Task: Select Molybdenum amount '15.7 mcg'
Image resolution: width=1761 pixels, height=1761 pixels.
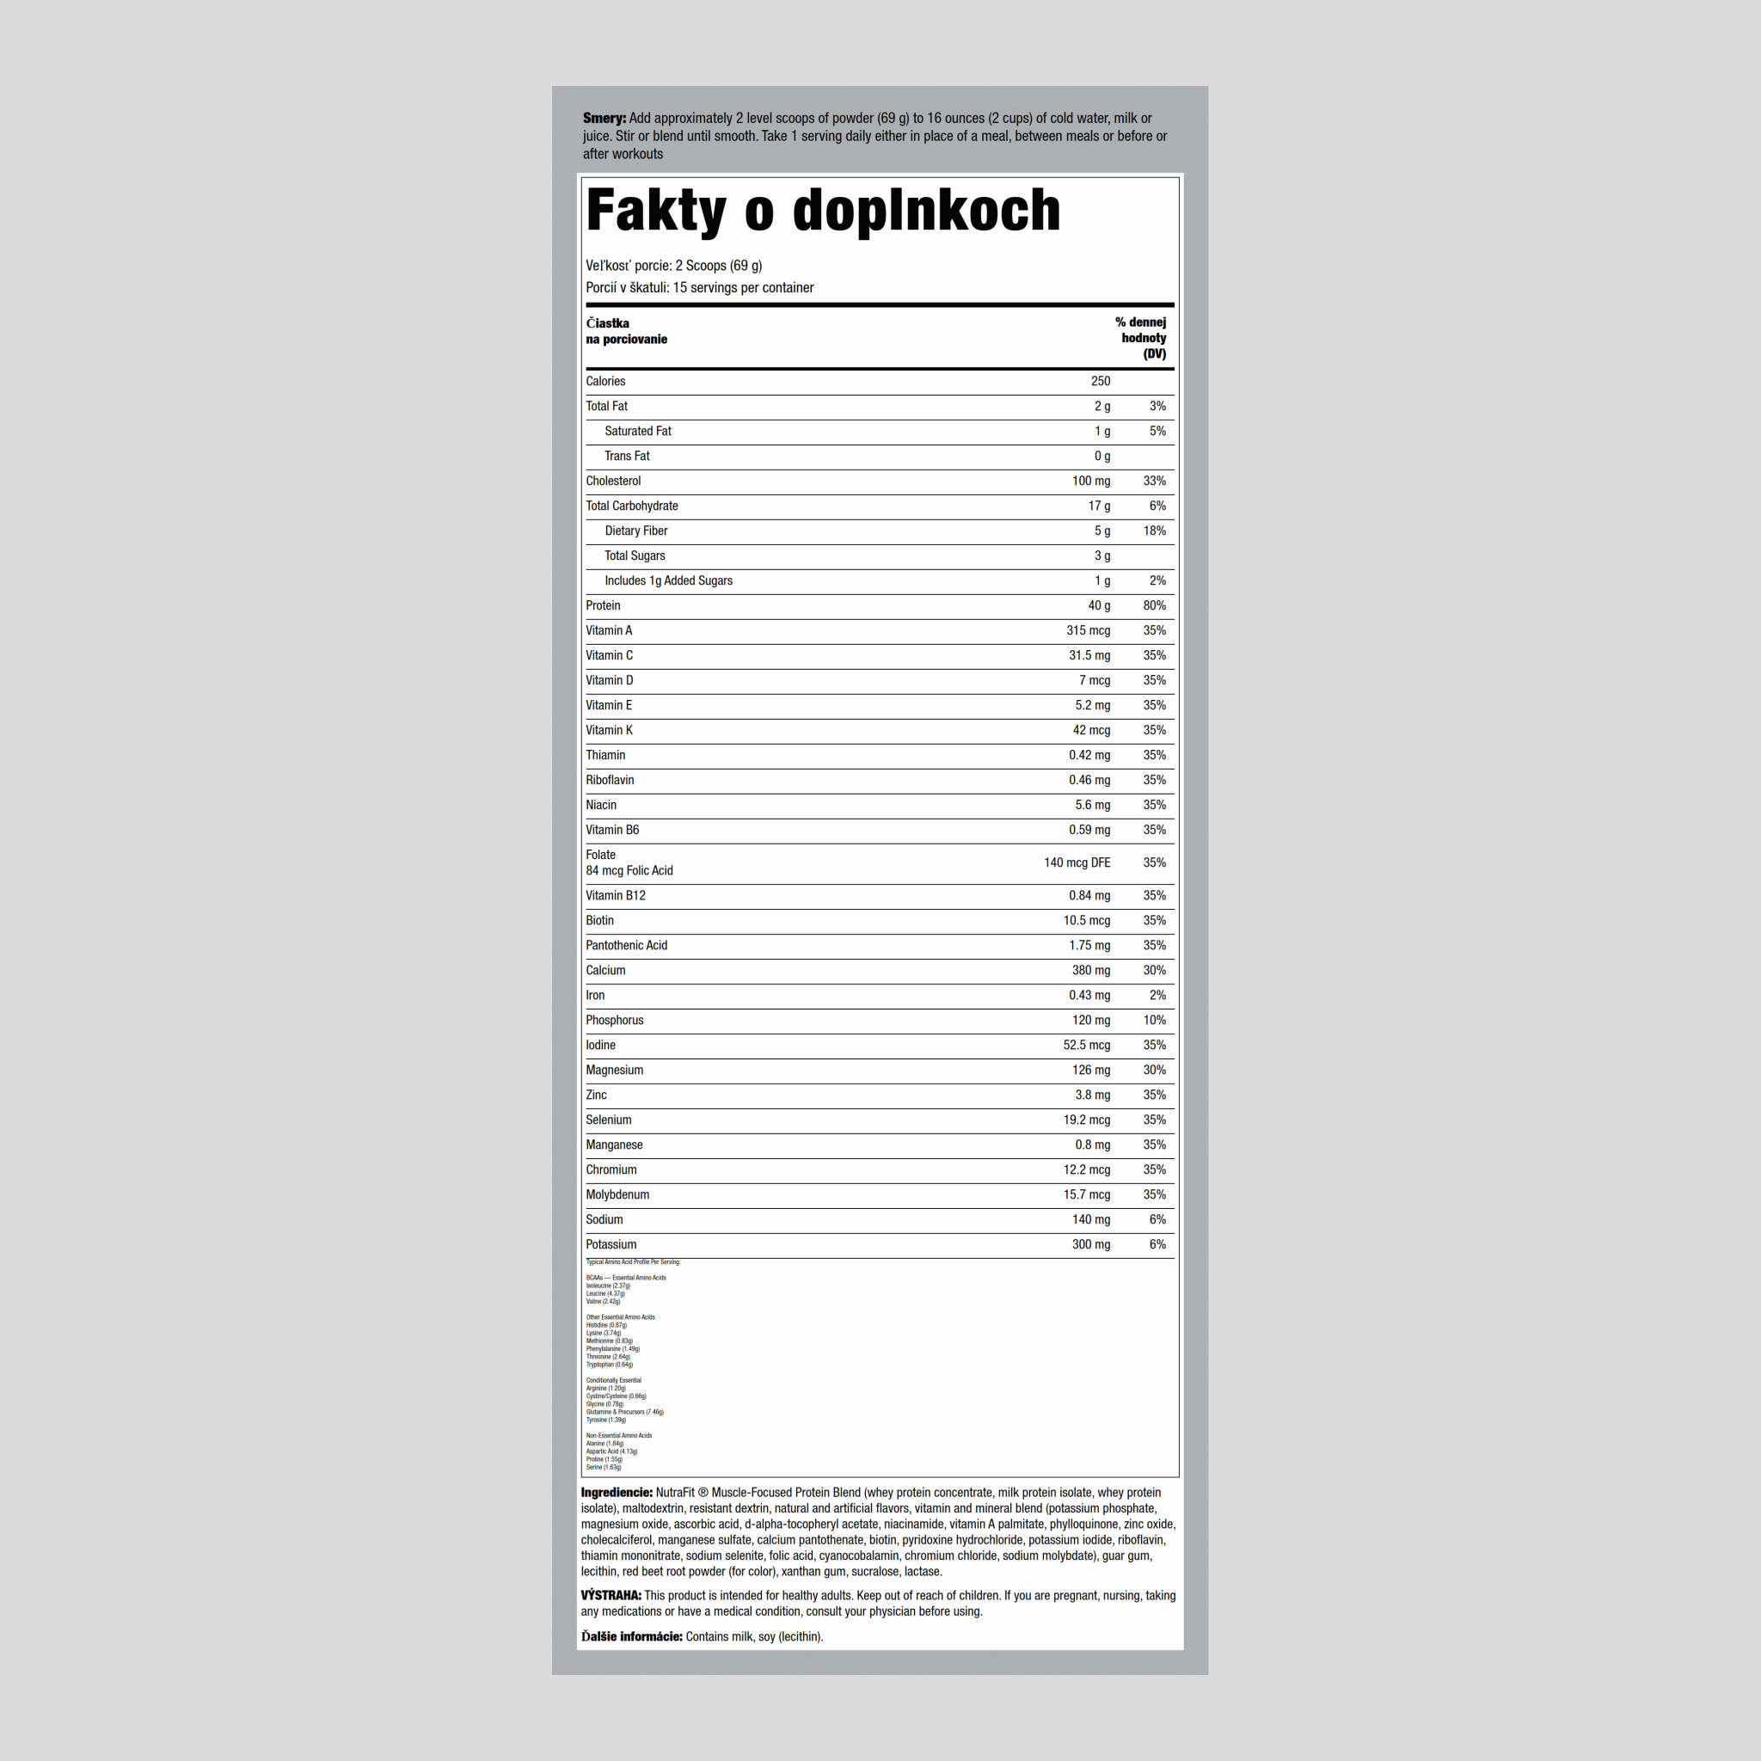Action: point(1087,1194)
